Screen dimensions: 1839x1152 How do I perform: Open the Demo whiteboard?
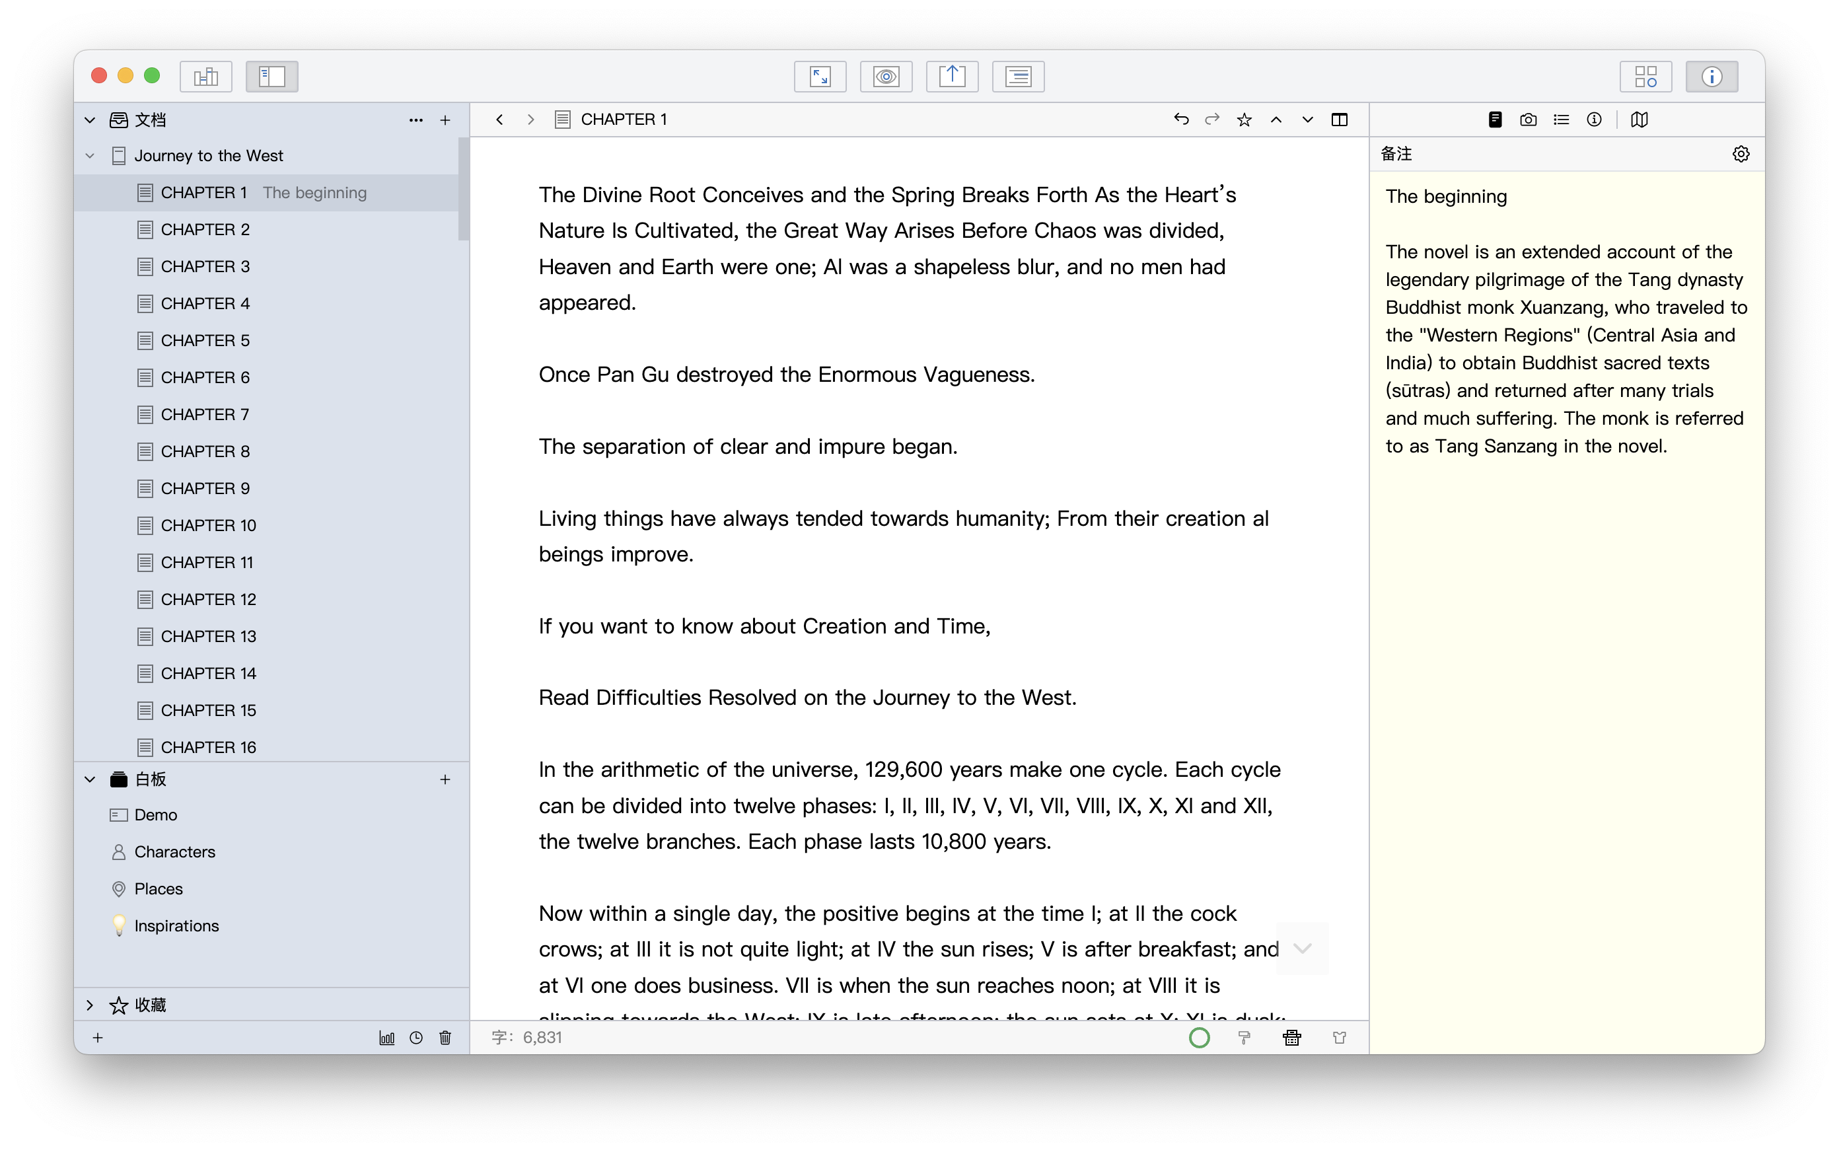pos(271,814)
